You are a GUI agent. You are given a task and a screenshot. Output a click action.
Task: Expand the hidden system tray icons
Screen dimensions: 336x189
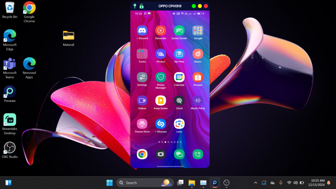coord(256,183)
